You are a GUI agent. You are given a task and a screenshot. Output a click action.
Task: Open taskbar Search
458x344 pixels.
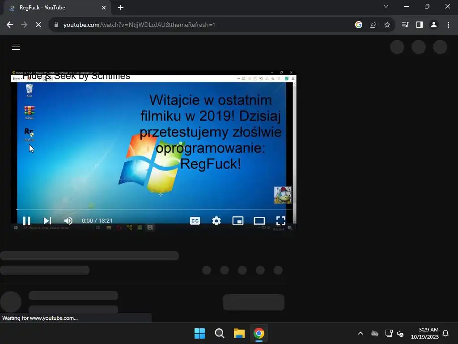pos(219,333)
